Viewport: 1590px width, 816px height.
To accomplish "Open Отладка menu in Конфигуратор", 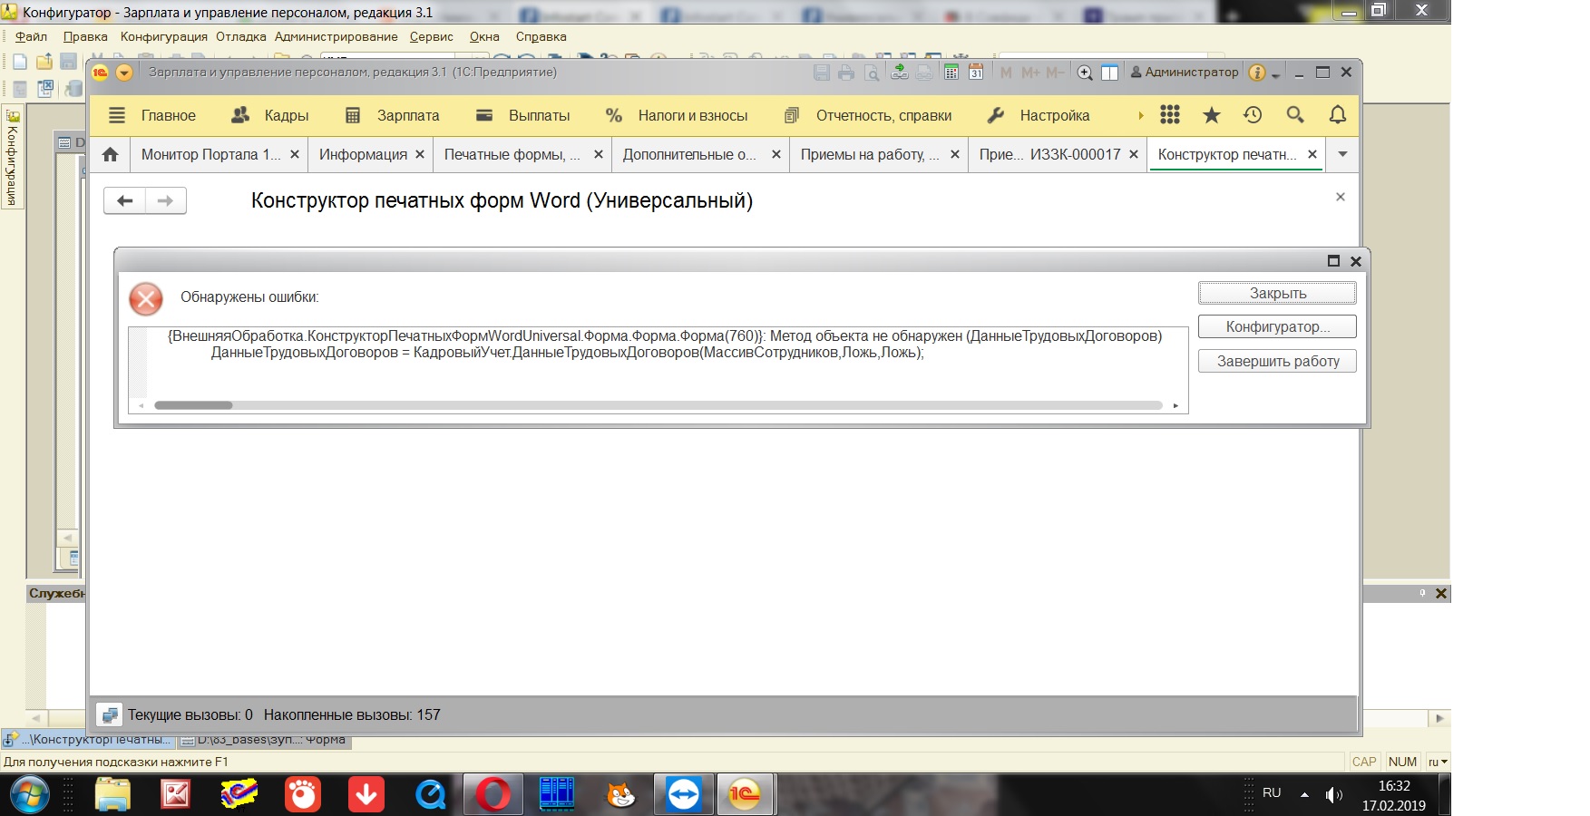I will point(241,36).
